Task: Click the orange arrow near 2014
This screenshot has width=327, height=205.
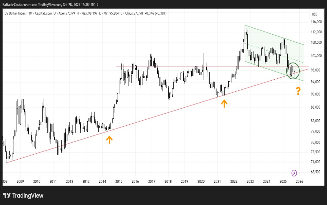Action: point(109,139)
